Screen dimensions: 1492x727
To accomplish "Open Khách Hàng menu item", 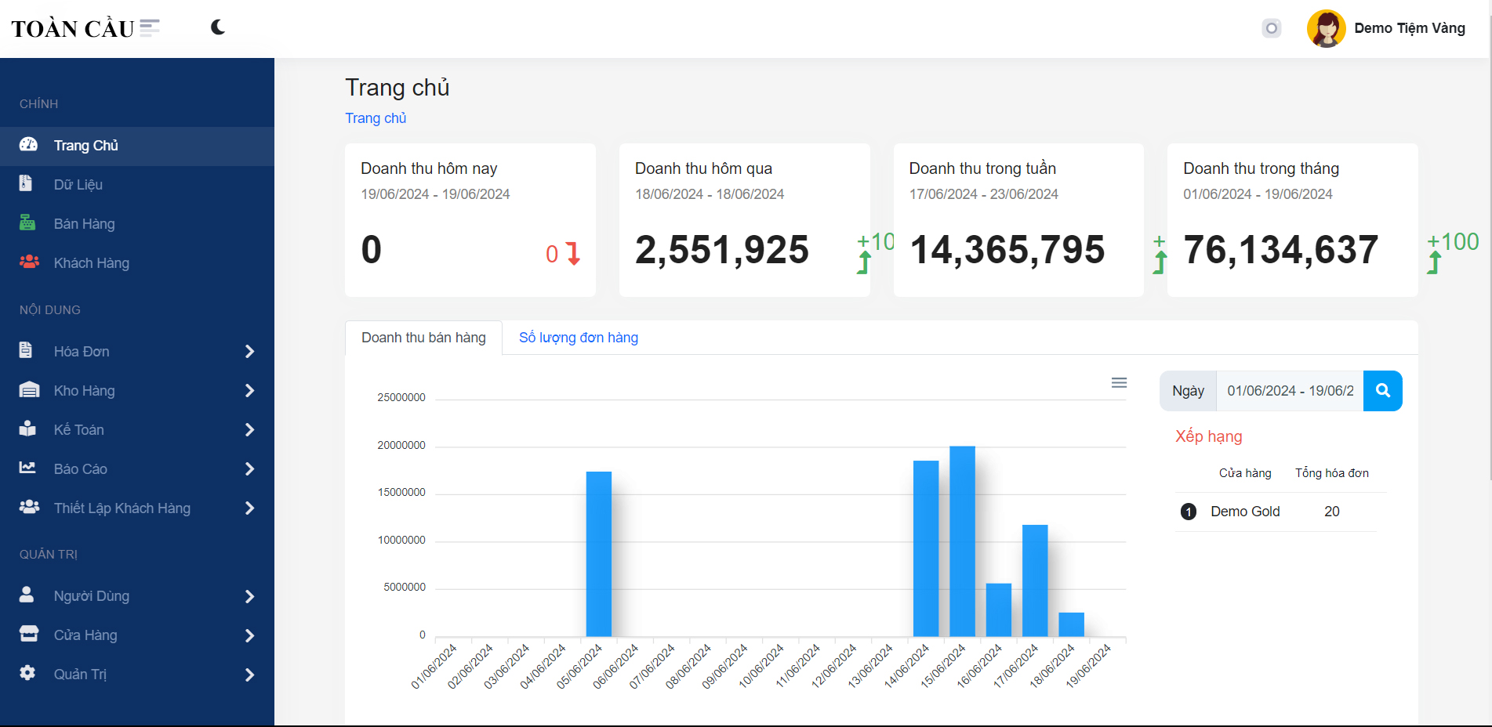I will 137,263.
